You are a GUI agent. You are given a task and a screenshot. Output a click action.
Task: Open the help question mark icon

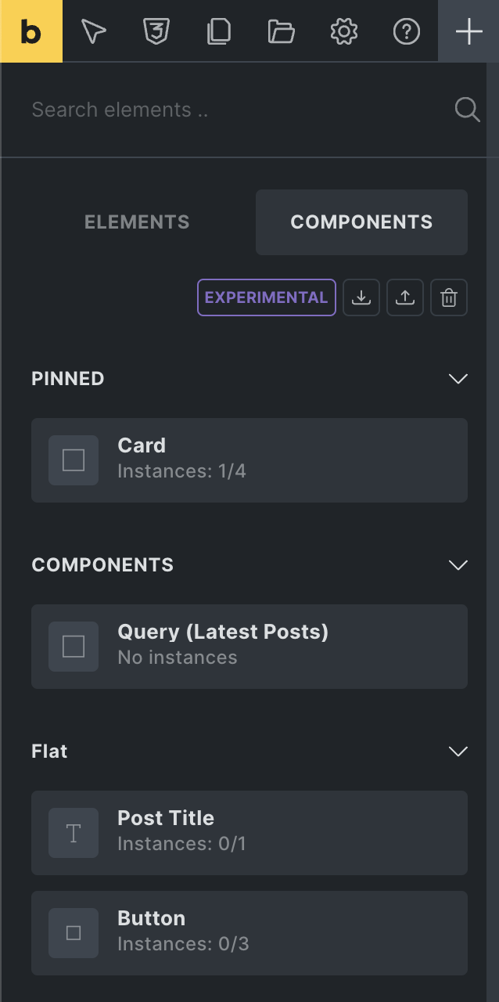(x=407, y=31)
